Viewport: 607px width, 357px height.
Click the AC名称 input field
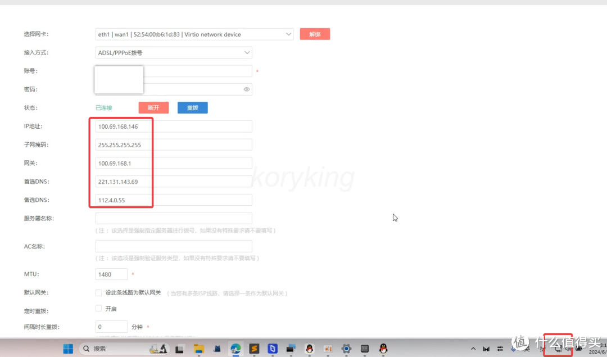point(174,246)
